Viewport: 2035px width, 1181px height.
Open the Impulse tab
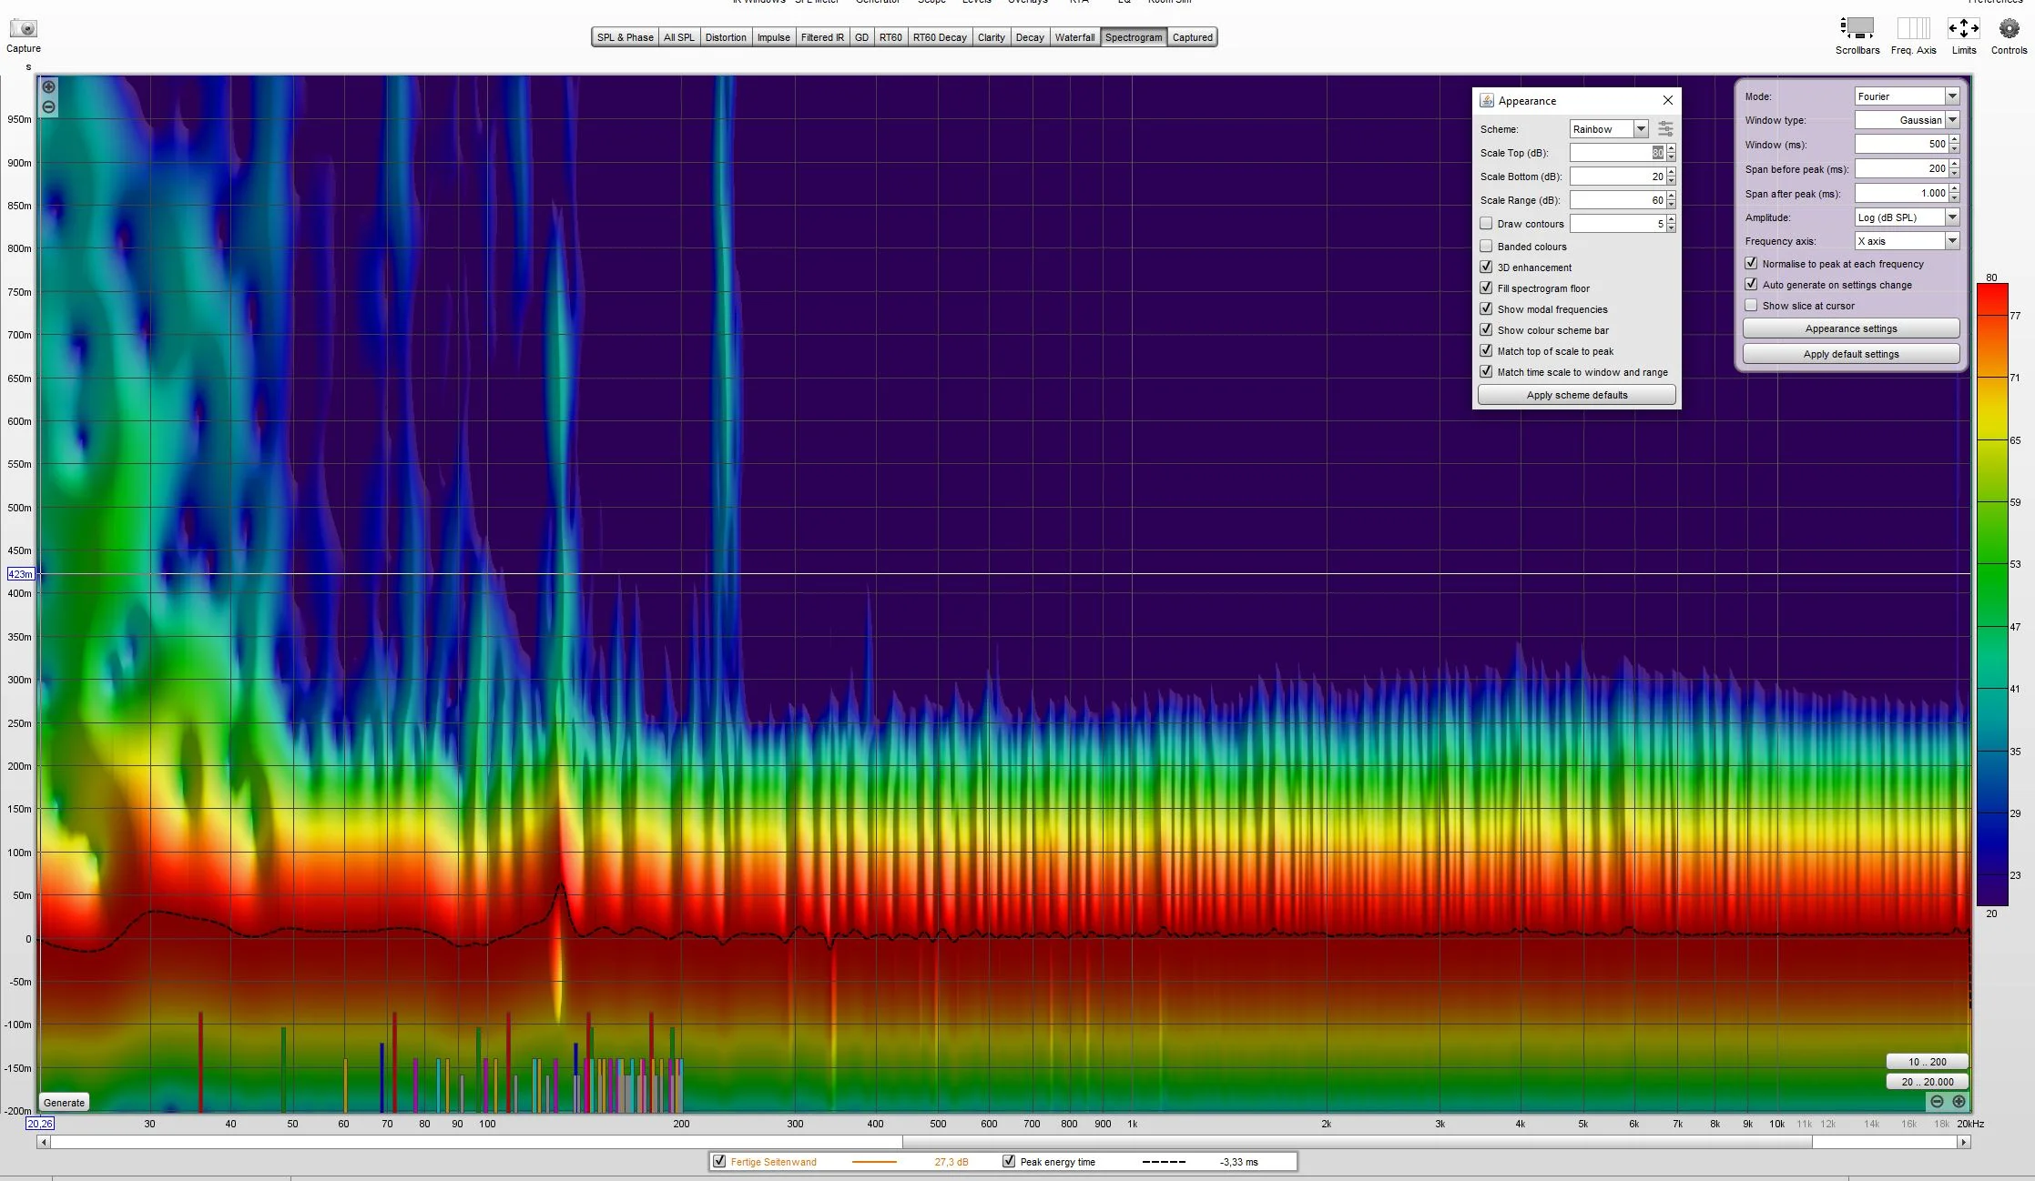(774, 37)
